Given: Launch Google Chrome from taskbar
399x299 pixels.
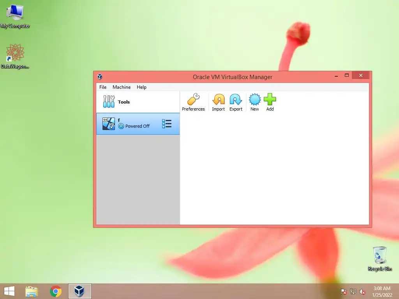Looking at the screenshot, I should (56, 291).
